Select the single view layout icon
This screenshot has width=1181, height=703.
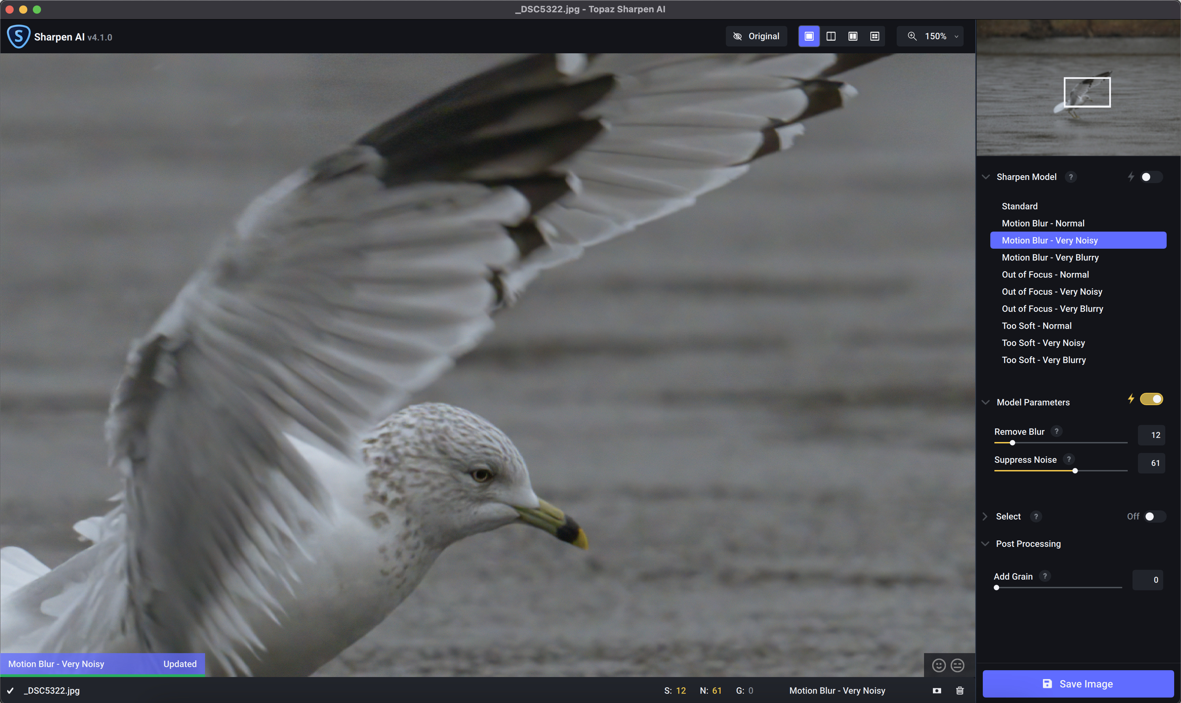(x=809, y=37)
